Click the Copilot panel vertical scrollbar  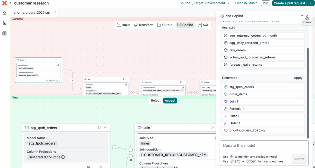pos(308,93)
